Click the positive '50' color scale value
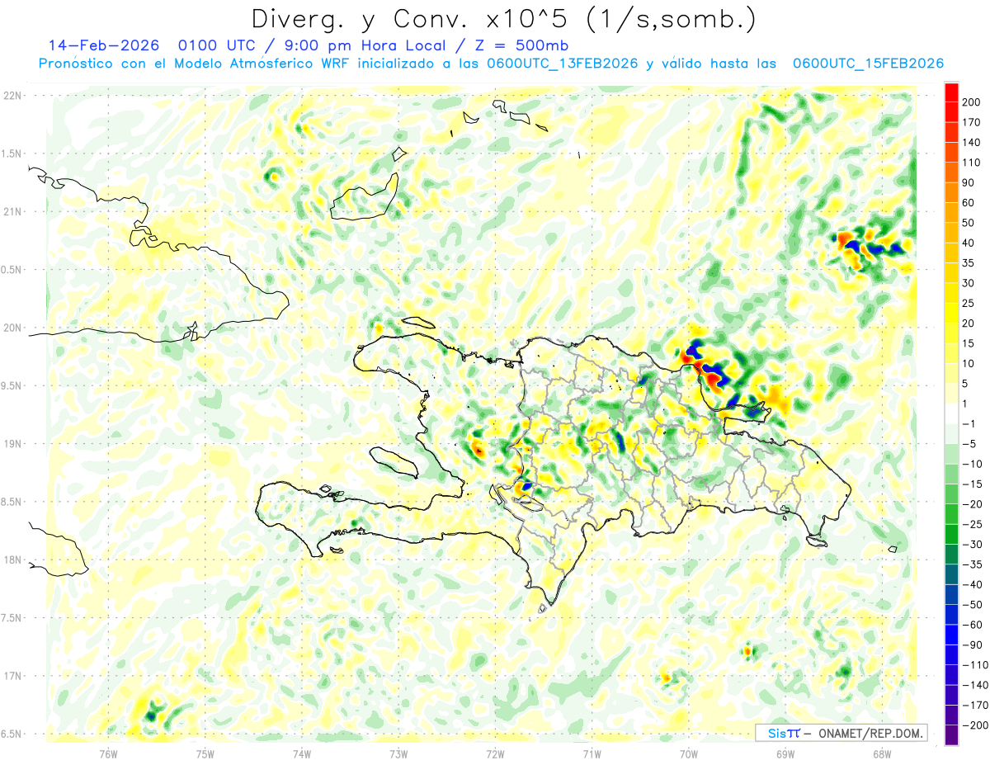 [x=969, y=223]
